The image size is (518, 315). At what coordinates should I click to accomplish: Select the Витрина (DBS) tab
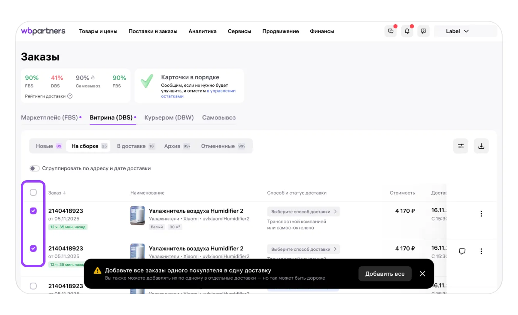(113, 117)
